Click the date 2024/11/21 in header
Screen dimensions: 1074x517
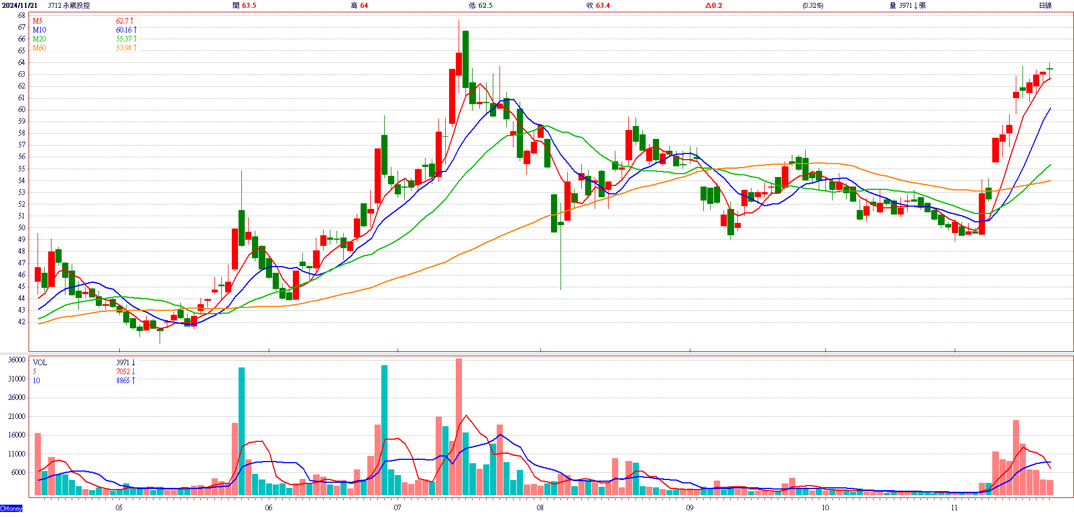pos(20,5)
